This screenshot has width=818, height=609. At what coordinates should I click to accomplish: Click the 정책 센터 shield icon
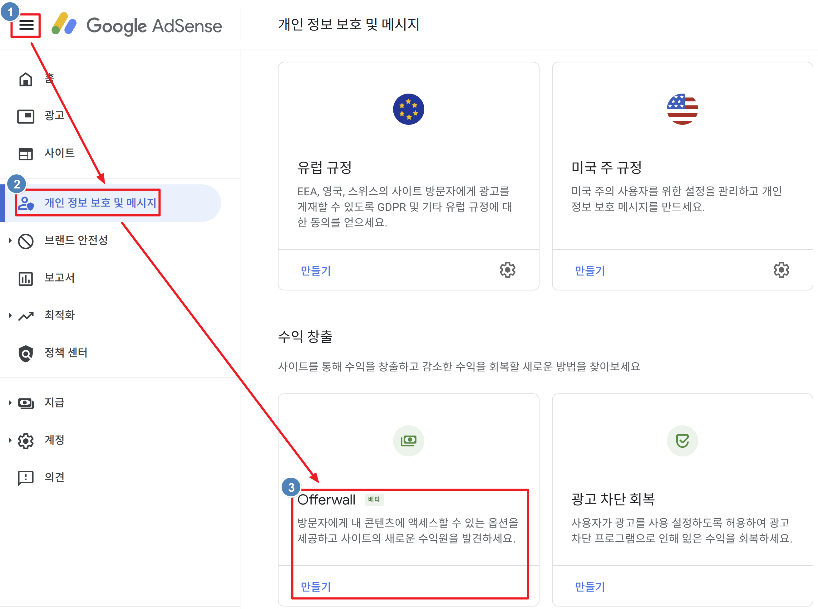(26, 353)
